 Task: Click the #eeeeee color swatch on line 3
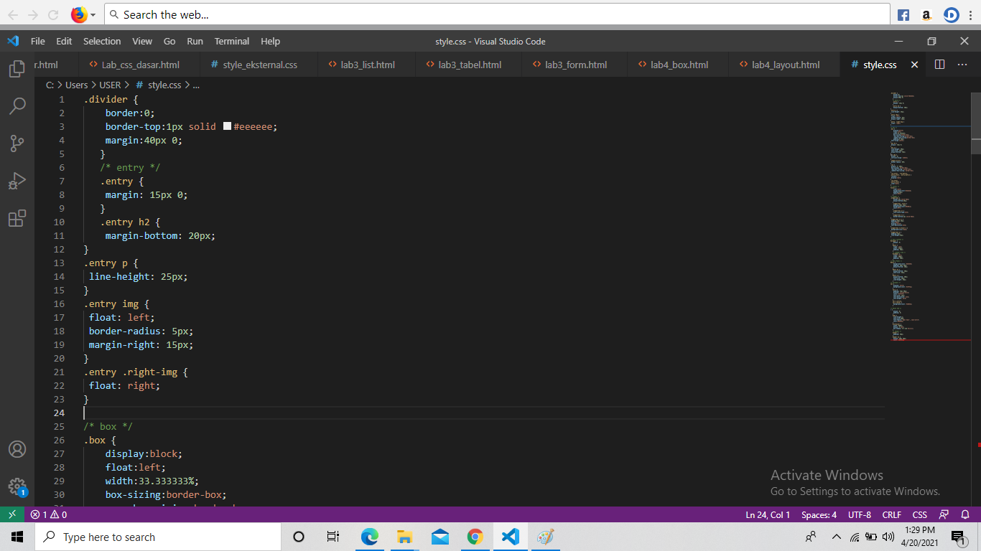(228, 126)
